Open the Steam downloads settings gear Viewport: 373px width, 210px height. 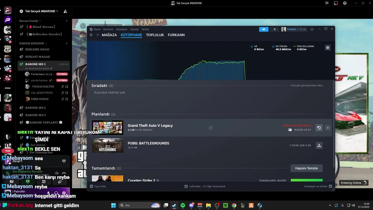(x=328, y=48)
